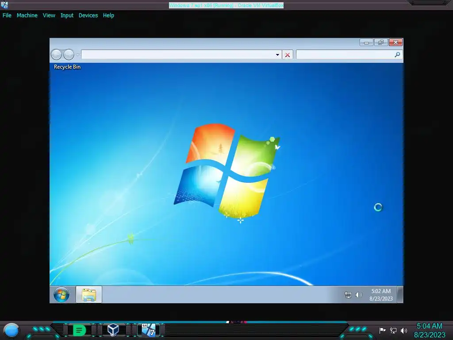The image size is (453, 340).
Task: Expand the address bar history dropdown
Action: [277, 54]
